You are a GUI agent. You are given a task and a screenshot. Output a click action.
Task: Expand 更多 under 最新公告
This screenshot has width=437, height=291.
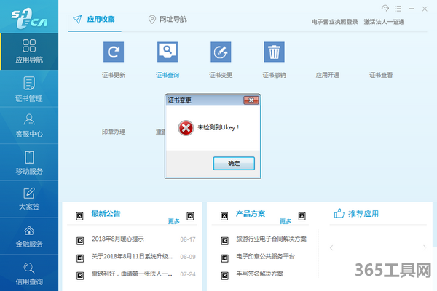coord(174,221)
